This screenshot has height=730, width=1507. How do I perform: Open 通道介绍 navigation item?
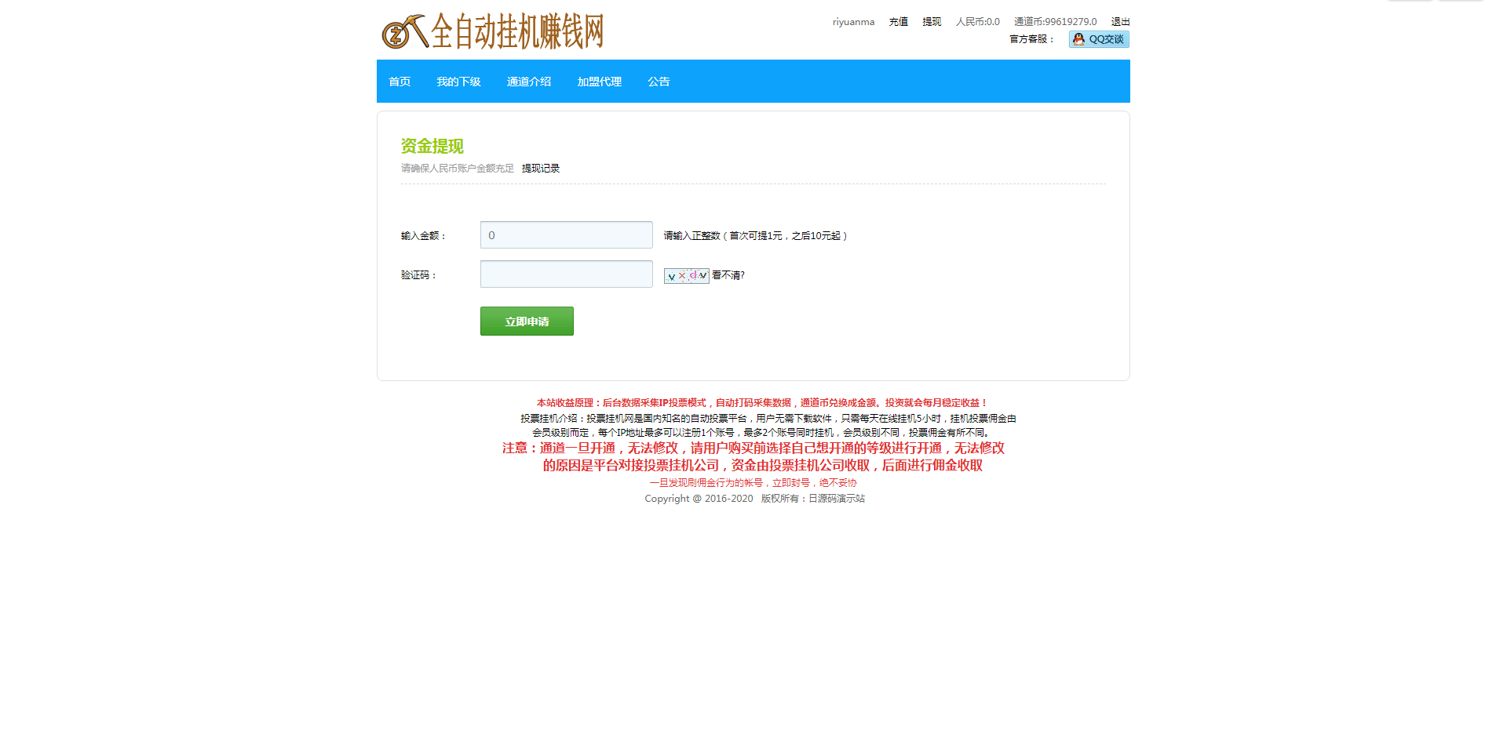[x=528, y=82]
